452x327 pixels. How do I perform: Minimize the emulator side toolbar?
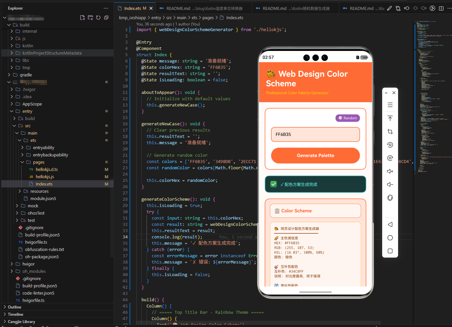(x=386, y=93)
